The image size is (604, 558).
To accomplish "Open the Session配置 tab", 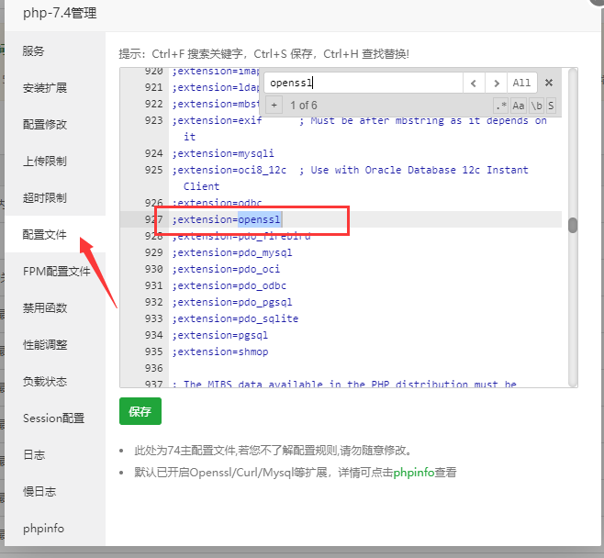I will pos(53,418).
